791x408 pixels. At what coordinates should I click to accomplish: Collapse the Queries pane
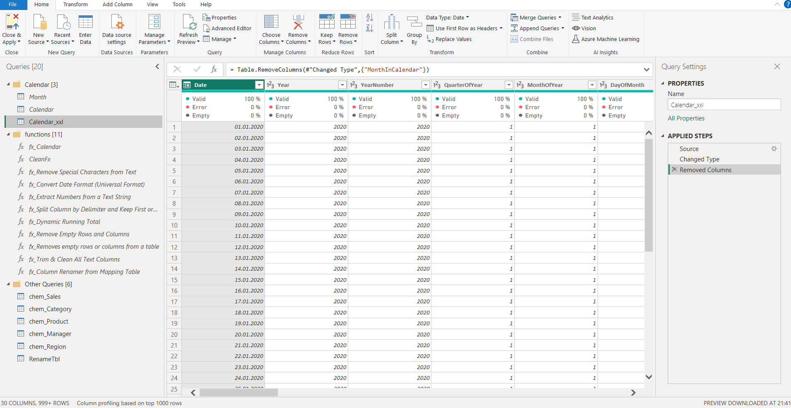157,66
